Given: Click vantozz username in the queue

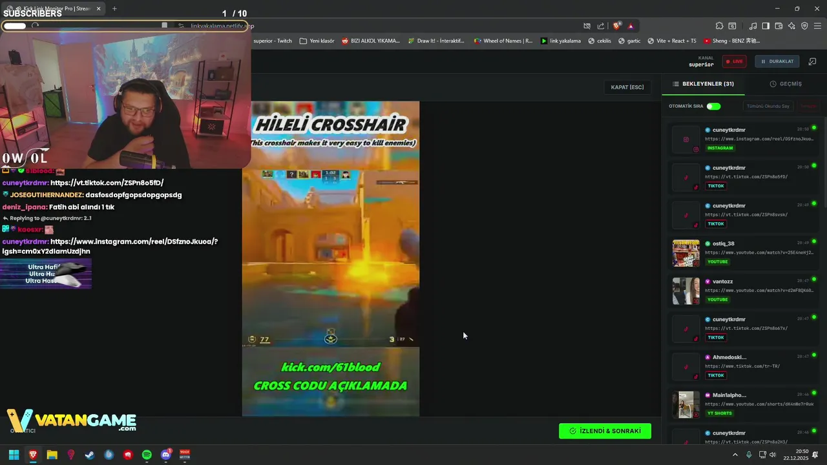Looking at the screenshot, I should tap(723, 282).
